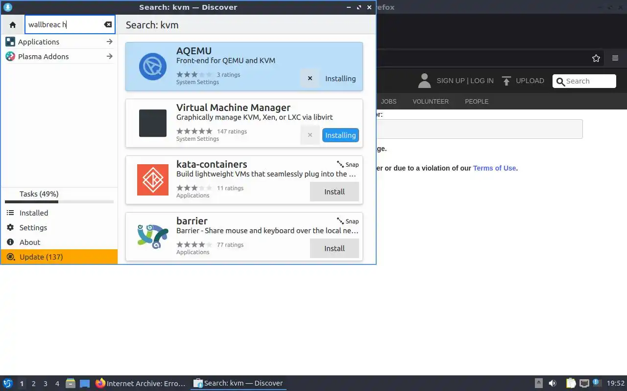The image size is (627, 391).
Task: Open the Installed section
Action: pos(59,213)
